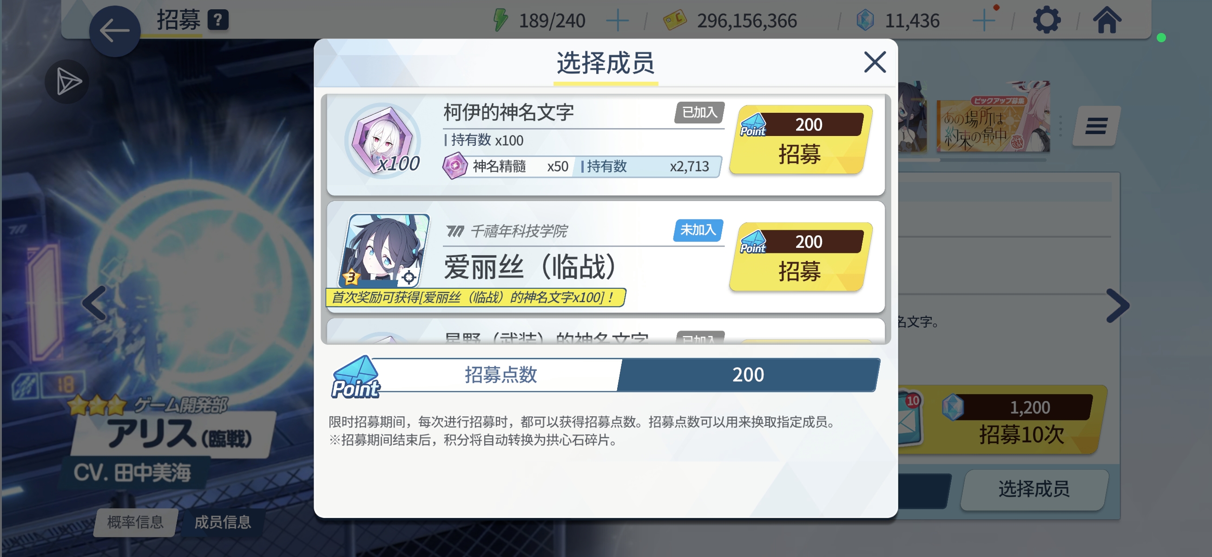Image resolution: width=1212 pixels, height=557 pixels.
Task: Select the 柯伊 神名文字 item icon
Action: (383, 141)
